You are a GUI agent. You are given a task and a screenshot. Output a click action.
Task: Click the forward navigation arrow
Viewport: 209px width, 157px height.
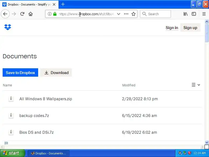(14, 14)
